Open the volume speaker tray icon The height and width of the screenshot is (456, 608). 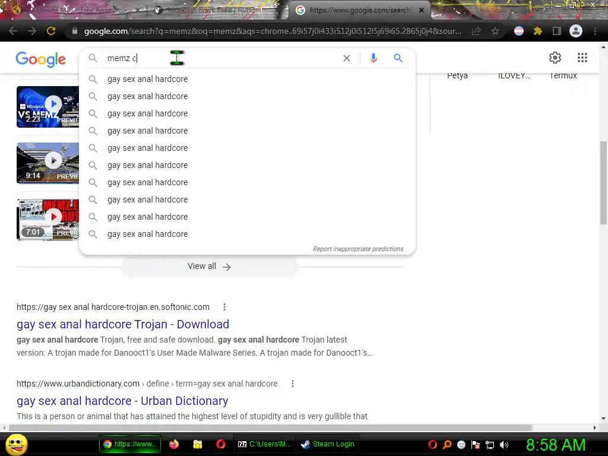pyautogui.click(x=503, y=444)
